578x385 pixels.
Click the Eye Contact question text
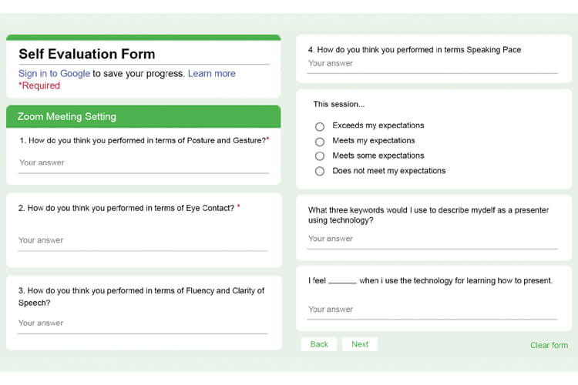130,208
